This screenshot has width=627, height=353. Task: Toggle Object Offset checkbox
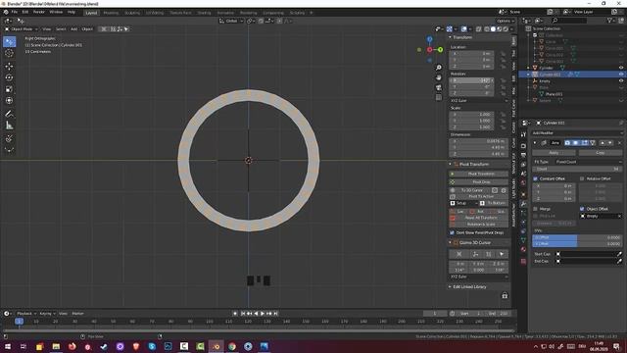click(582, 209)
